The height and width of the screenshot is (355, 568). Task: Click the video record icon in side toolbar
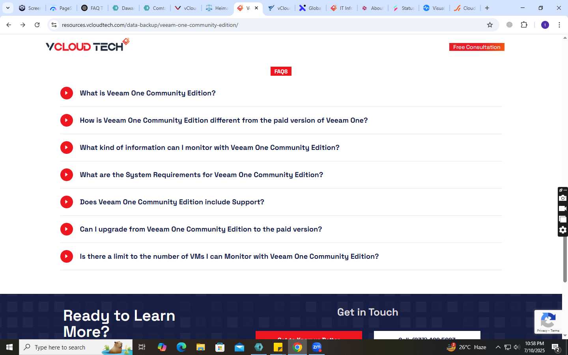(x=563, y=209)
